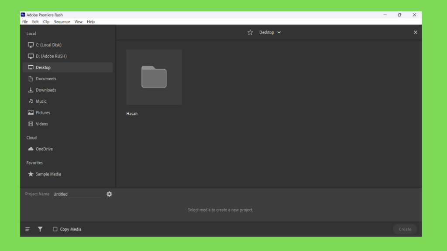Click the Desktop icon in sidebar

tap(31, 68)
